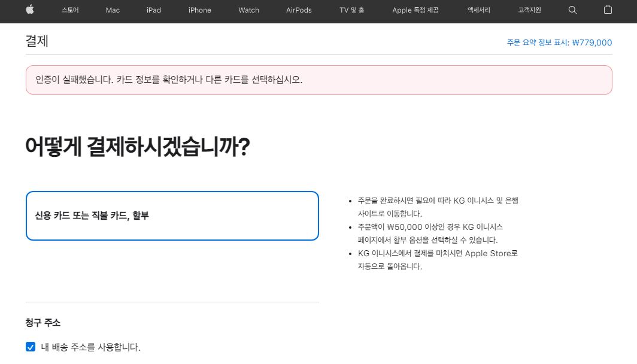The width and height of the screenshot is (637, 364).
Task: Open AirPods from the navigation bar
Action: (x=299, y=10)
